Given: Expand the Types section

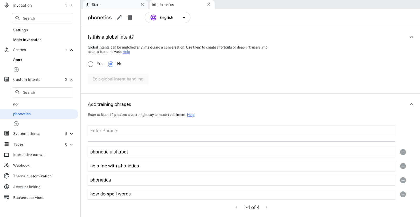Looking at the screenshot, I should click(x=71, y=145).
